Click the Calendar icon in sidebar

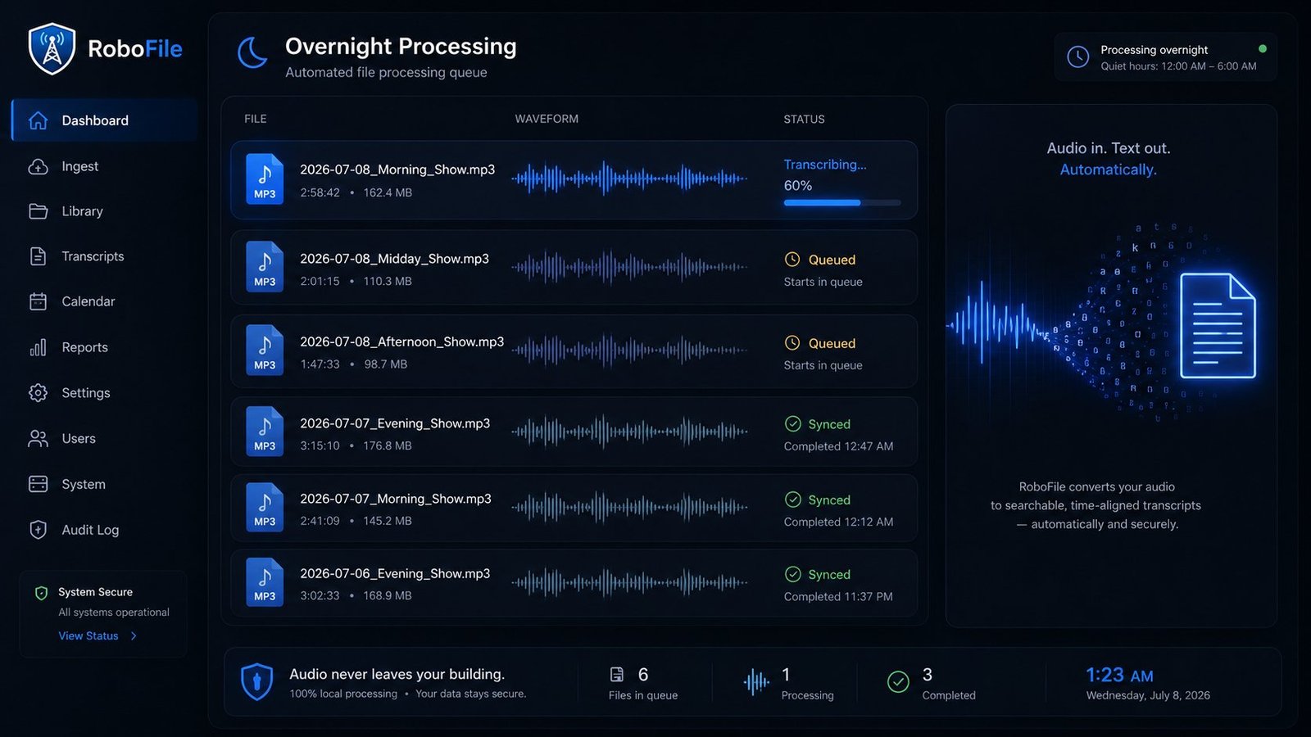click(x=39, y=301)
